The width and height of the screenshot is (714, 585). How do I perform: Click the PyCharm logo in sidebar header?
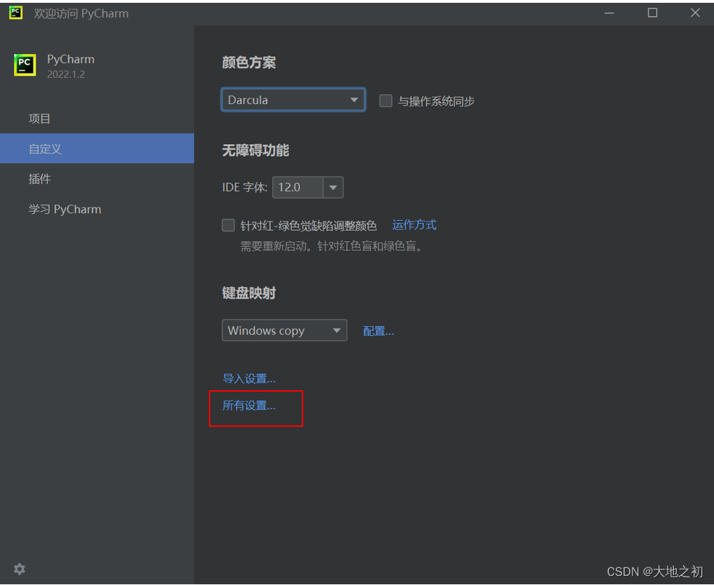coord(25,65)
